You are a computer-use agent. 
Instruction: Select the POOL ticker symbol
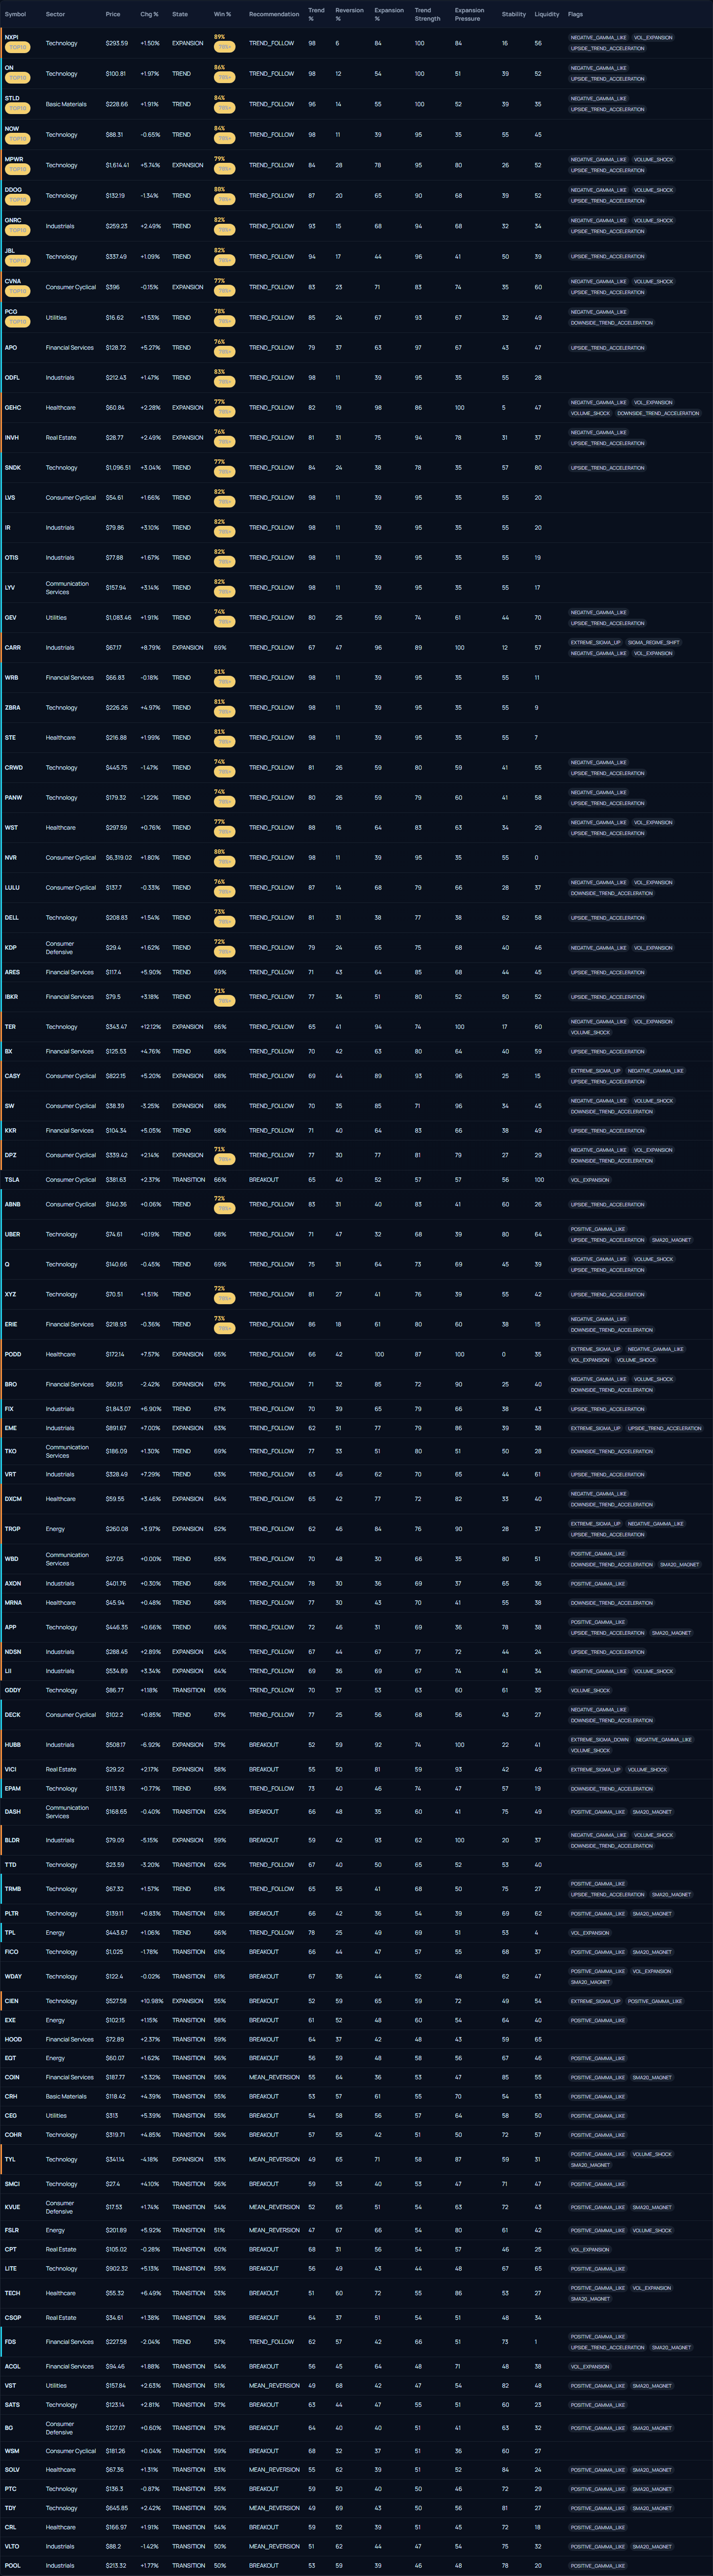[12, 2566]
